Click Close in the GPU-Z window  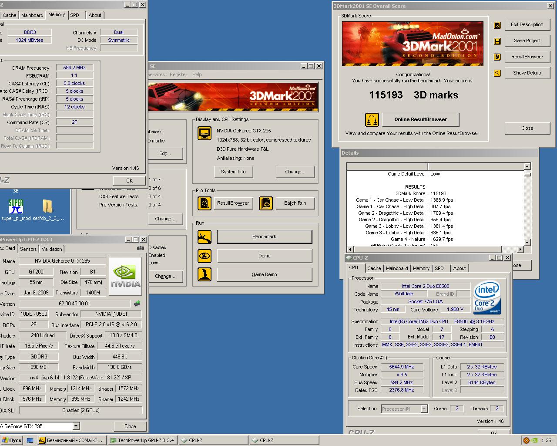(x=130, y=426)
